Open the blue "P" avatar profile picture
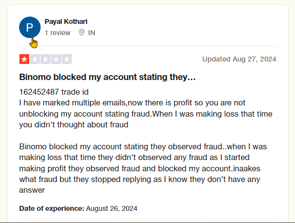 tap(30, 27)
